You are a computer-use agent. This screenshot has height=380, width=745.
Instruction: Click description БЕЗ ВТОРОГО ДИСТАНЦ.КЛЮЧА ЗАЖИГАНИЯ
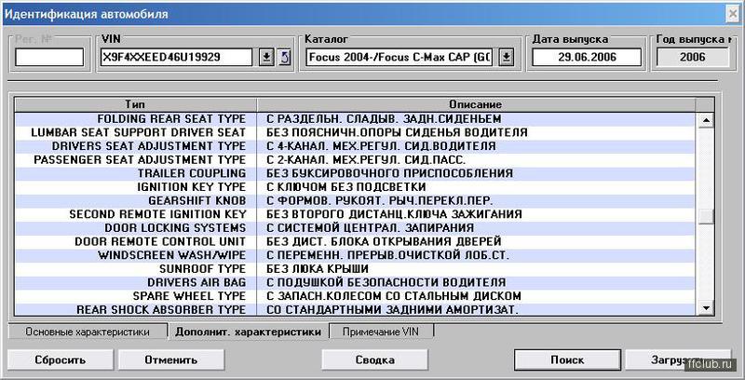click(x=394, y=214)
